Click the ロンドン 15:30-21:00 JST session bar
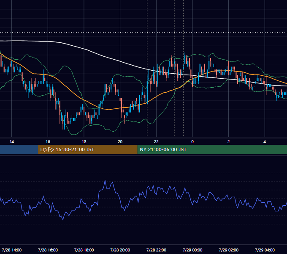Screen dimensions: 287x254 click(x=87, y=149)
